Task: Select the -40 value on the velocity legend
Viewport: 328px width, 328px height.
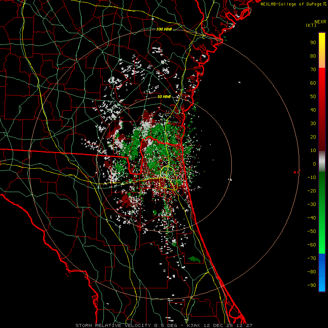Action: pos(312,218)
